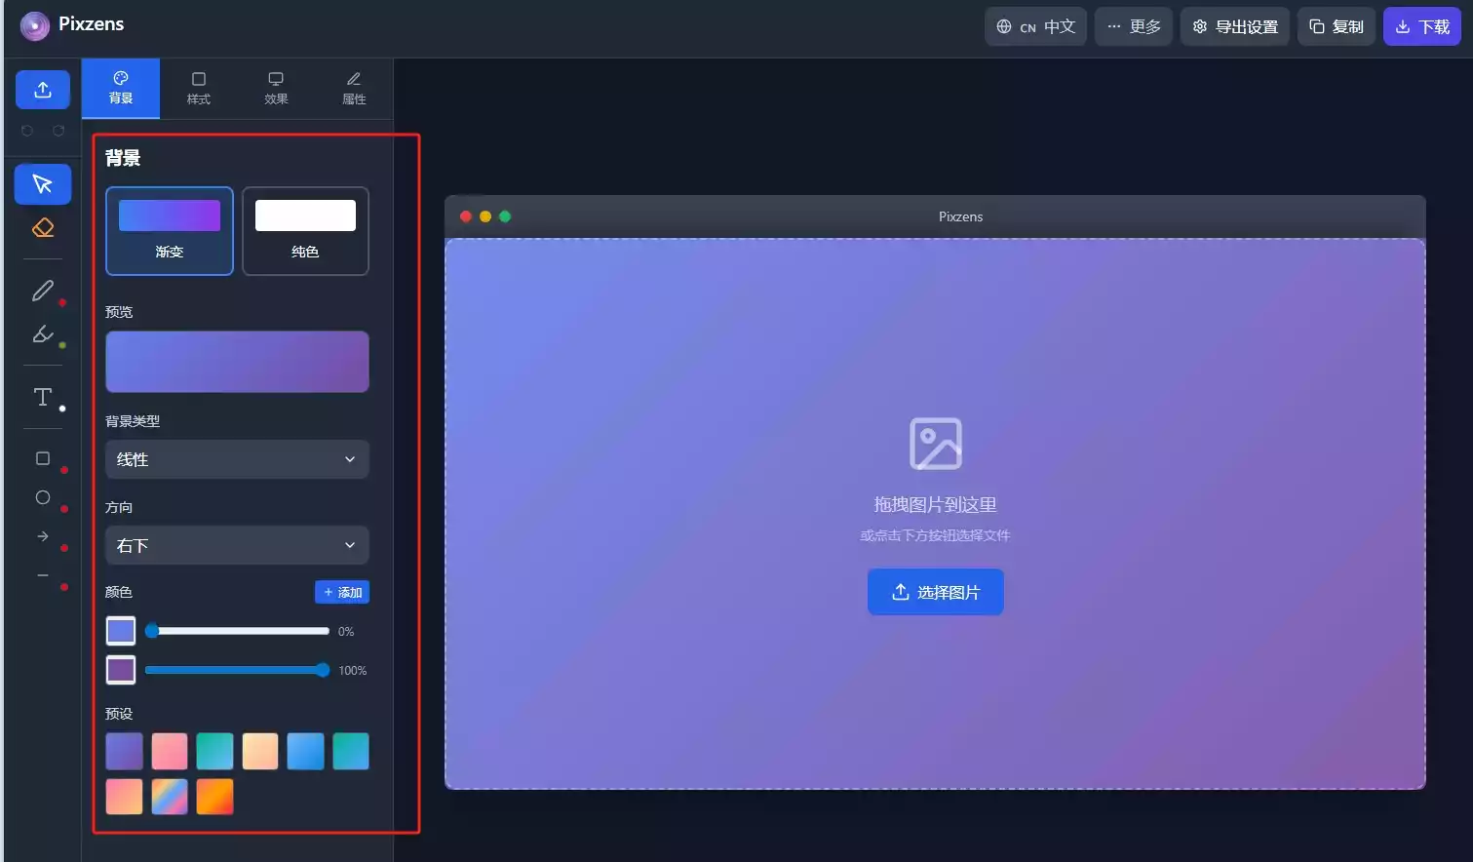
Task: Open the 背景类型 dropdown showing 线性
Action: pos(237,459)
